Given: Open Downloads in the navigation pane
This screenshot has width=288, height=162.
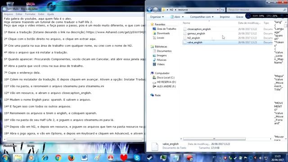Looking at the screenshot, I should point(163,33).
